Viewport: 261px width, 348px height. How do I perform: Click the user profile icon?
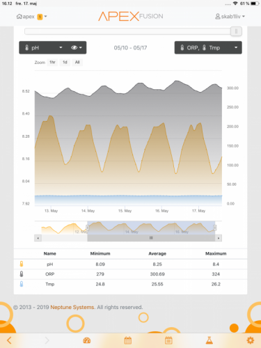(x=217, y=17)
